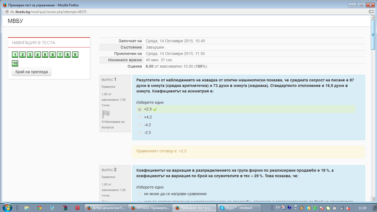The width and height of the screenshot is (377, 212).
Task: Open Opera browser from the taskbar
Action: (x=78, y=208)
